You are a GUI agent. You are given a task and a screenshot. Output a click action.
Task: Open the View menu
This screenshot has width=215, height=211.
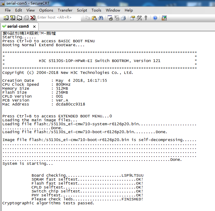[x=31, y=10]
